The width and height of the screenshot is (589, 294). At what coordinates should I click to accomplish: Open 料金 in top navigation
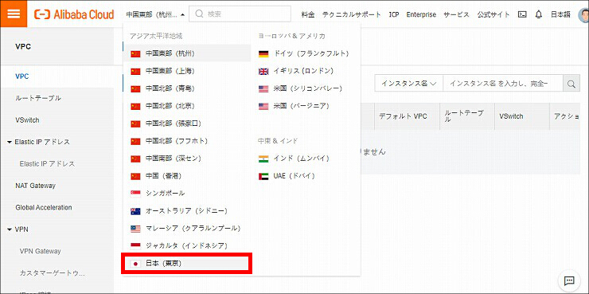(308, 14)
